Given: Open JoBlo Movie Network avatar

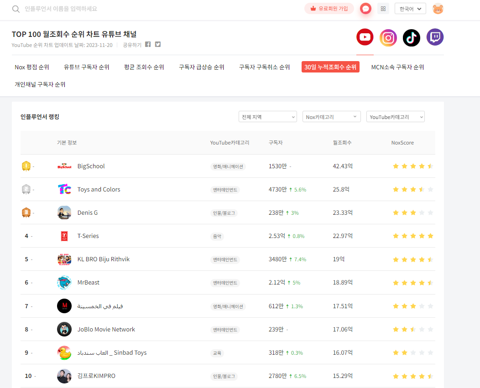Looking at the screenshot, I should tap(64, 329).
